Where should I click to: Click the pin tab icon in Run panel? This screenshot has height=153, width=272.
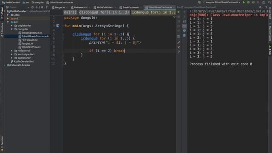tap(178, 42)
